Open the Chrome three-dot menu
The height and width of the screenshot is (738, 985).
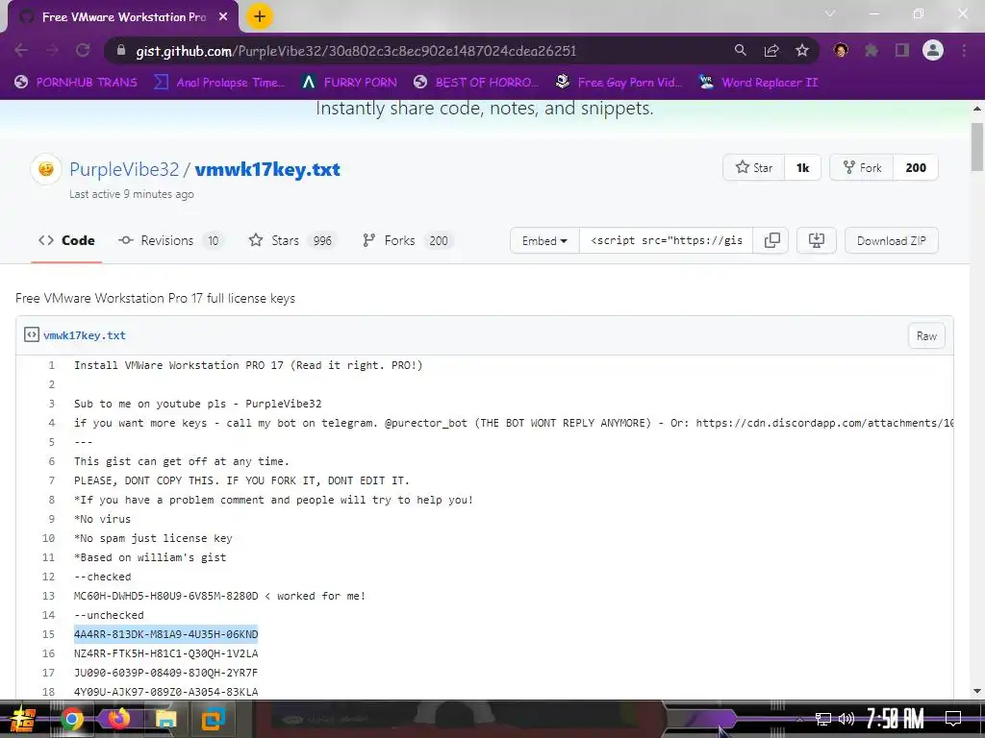click(964, 50)
